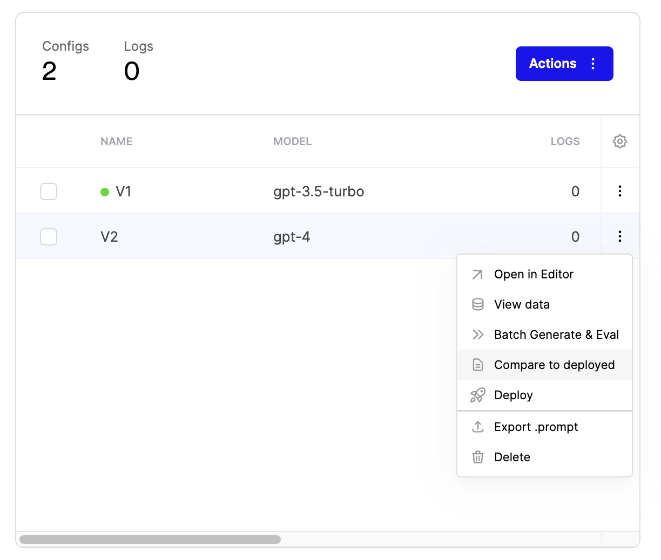Click the gpt-3.5-turbo model cell
Viewport: 661px width, 560px height.
click(x=319, y=192)
